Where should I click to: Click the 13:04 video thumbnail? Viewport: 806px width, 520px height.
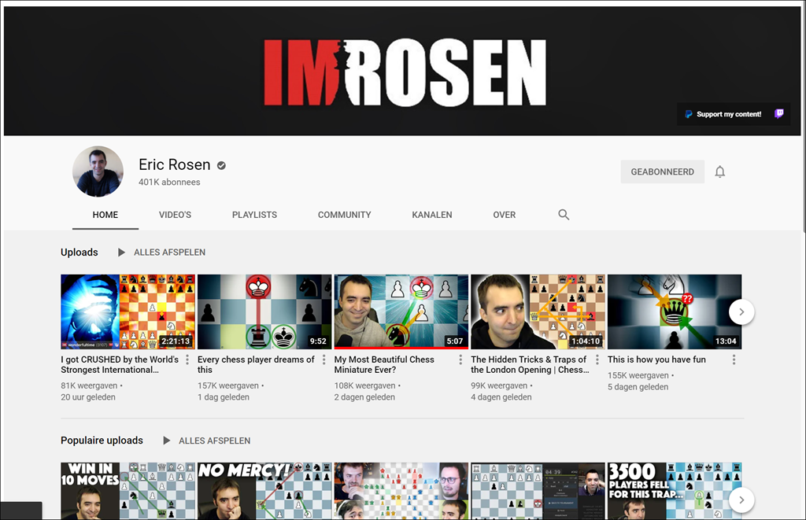tap(675, 312)
